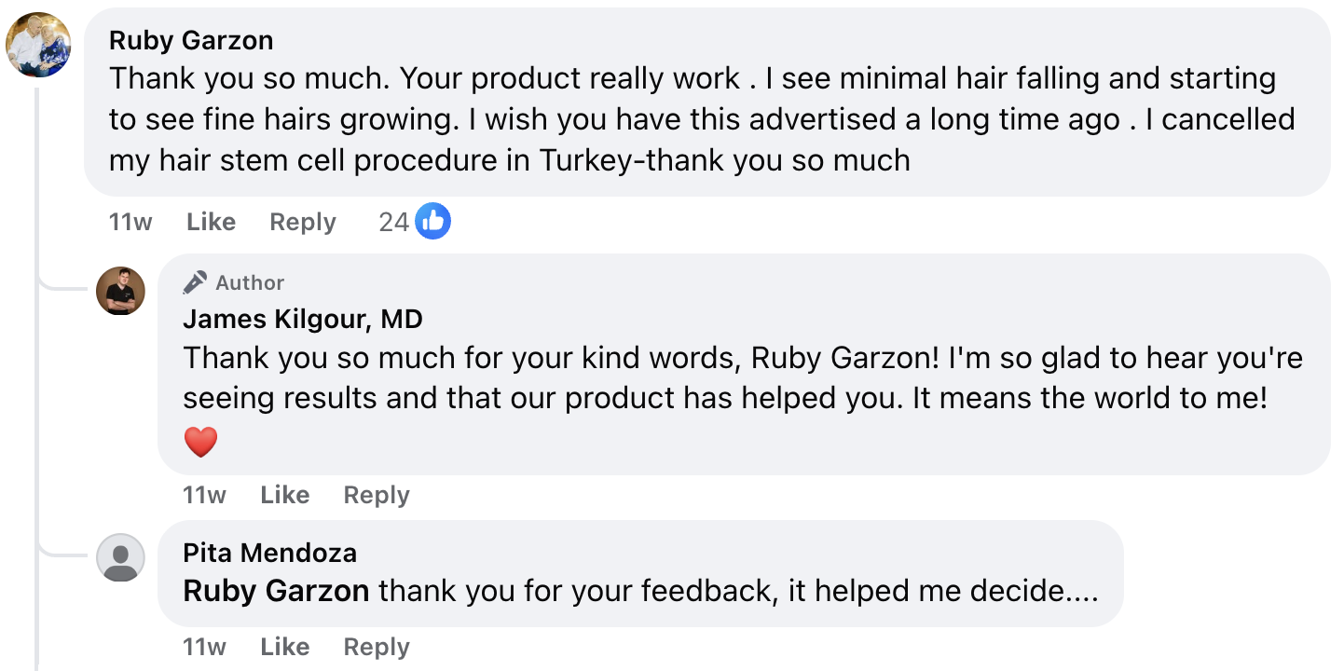Click the 11w timestamp on Ruby's comment
Screen dimensions: 1344x671
click(130, 221)
